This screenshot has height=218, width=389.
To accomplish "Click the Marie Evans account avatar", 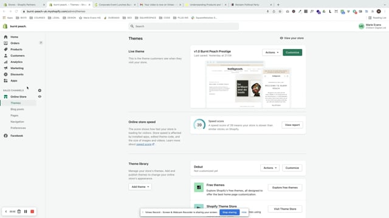I will (361, 26).
